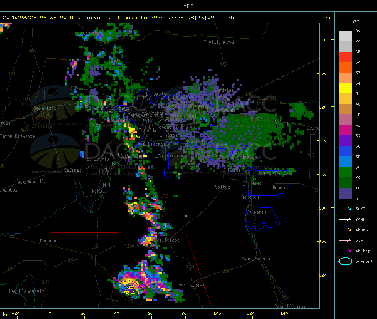Click the '140' tick on the bottom axis

(x=284, y=313)
